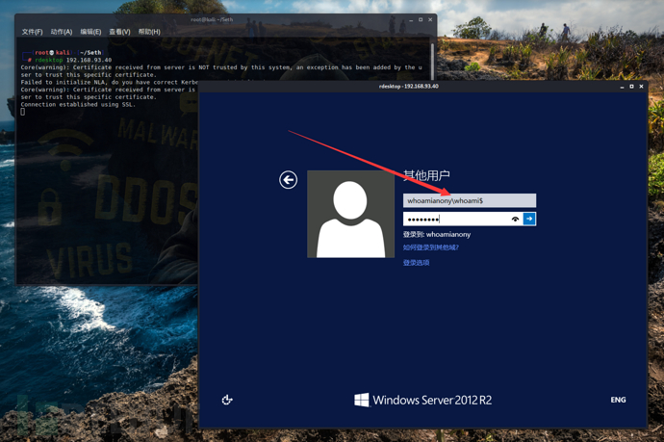Click the username field whoamianony\whoami$
Screen dimensions: 664x442
pyautogui.click(x=470, y=200)
